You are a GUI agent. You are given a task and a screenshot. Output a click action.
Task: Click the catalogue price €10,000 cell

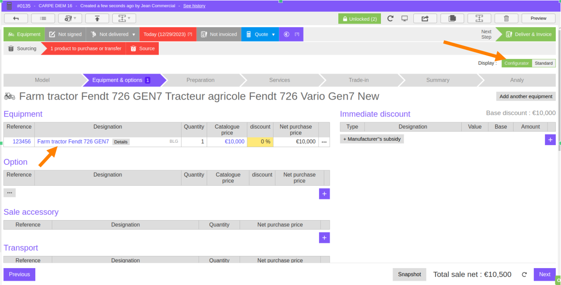227,142
